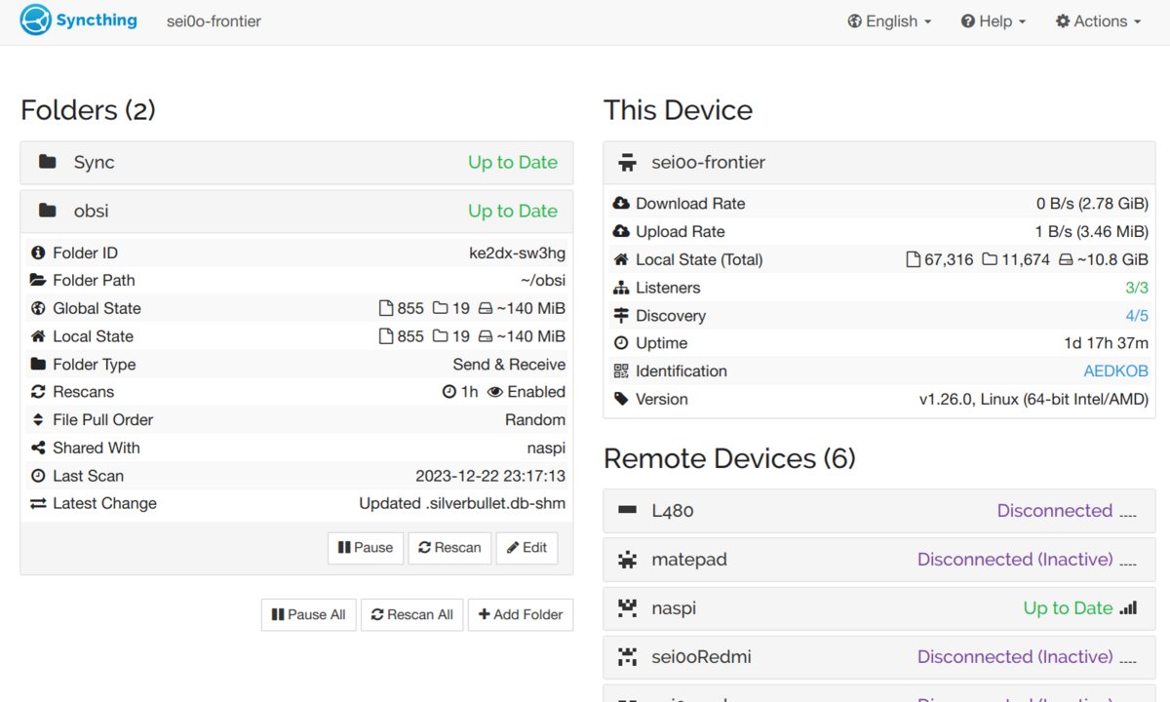Viewport: 1170px width, 702px height.
Task: Click the Listeners 3/3 value
Action: coord(1137,288)
